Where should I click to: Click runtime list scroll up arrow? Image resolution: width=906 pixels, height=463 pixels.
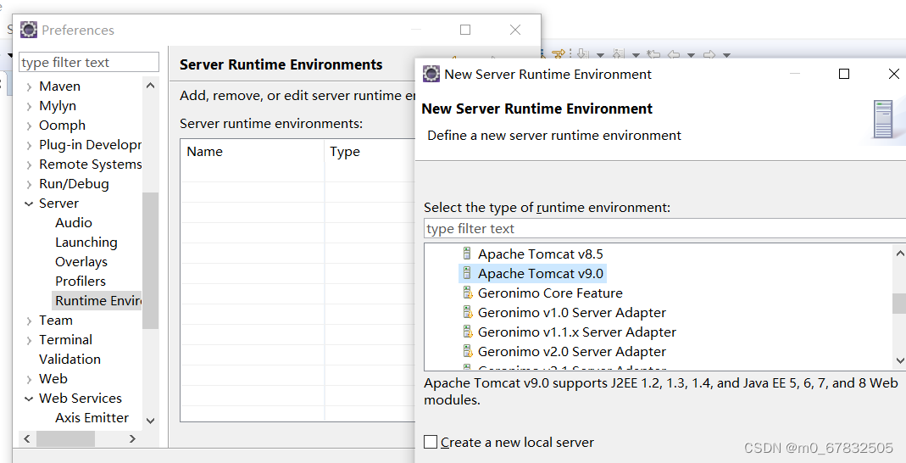point(900,253)
